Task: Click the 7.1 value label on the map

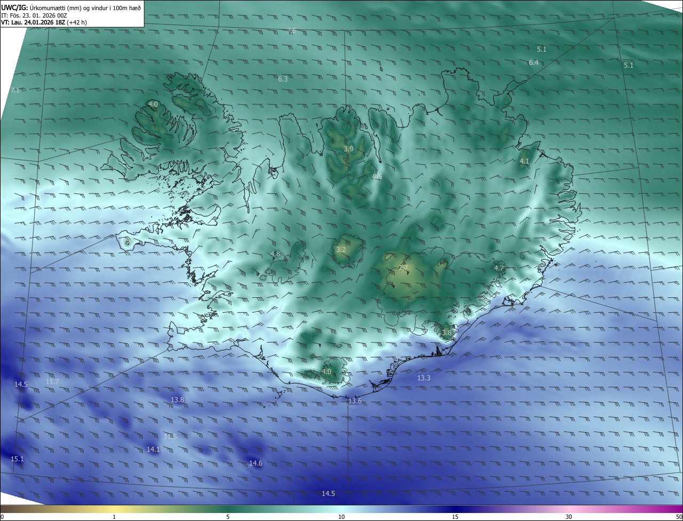Action: pyautogui.click(x=14, y=90)
